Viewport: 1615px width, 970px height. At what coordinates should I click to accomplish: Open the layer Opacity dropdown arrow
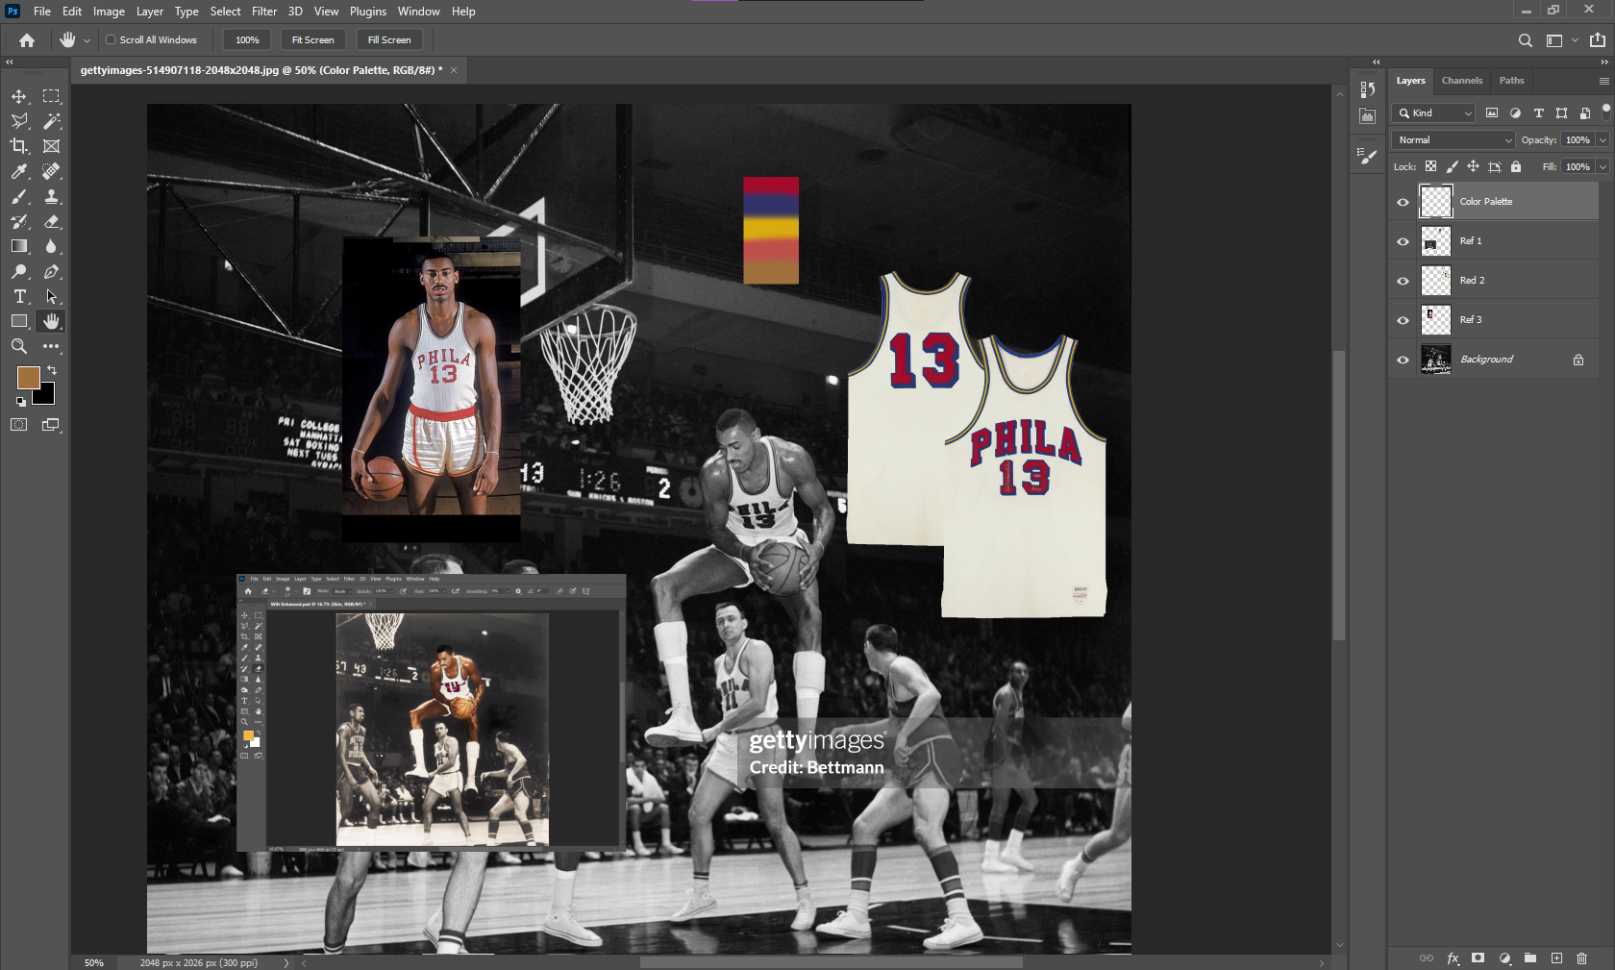[x=1603, y=140]
